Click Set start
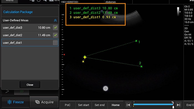The height and width of the screenshot is (109, 194). [x=83, y=105]
